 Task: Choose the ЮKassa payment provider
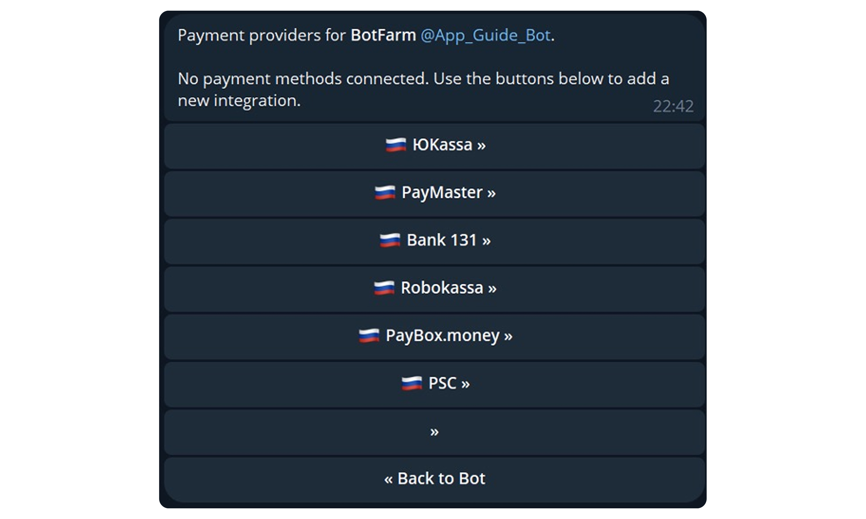[434, 146]
